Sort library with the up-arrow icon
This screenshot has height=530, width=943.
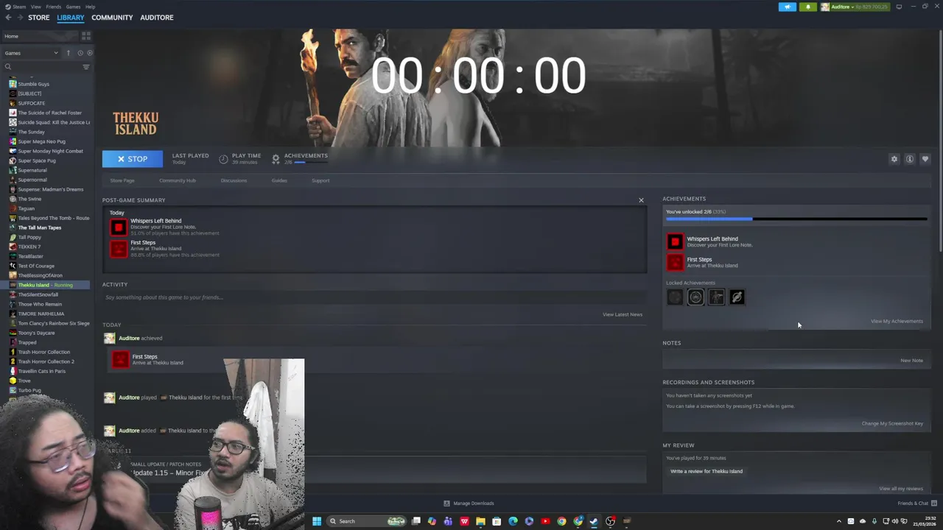(x=69, y=53)
